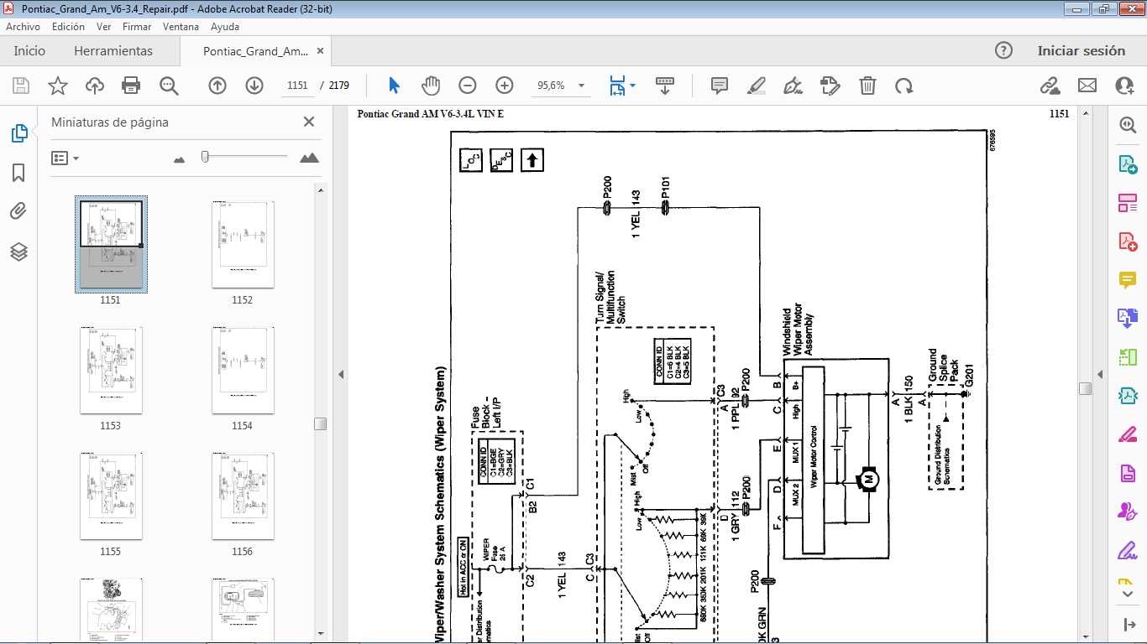Open layers panel icon
The image size is (1147, 644).
pos(18,252)
